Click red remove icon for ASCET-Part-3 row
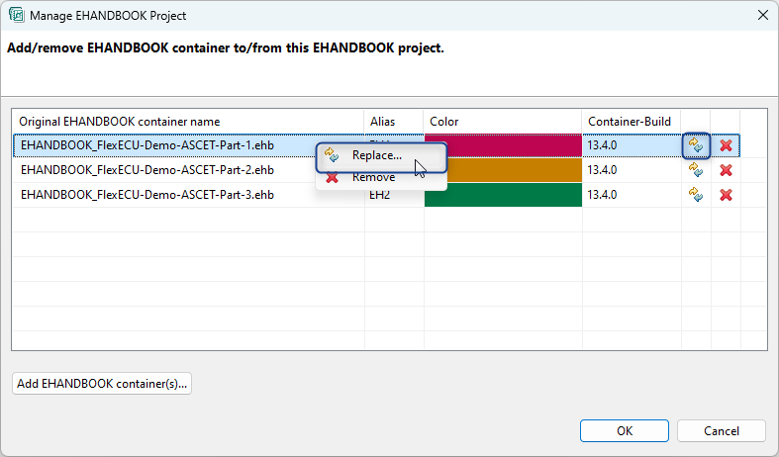 click(726, 195)
